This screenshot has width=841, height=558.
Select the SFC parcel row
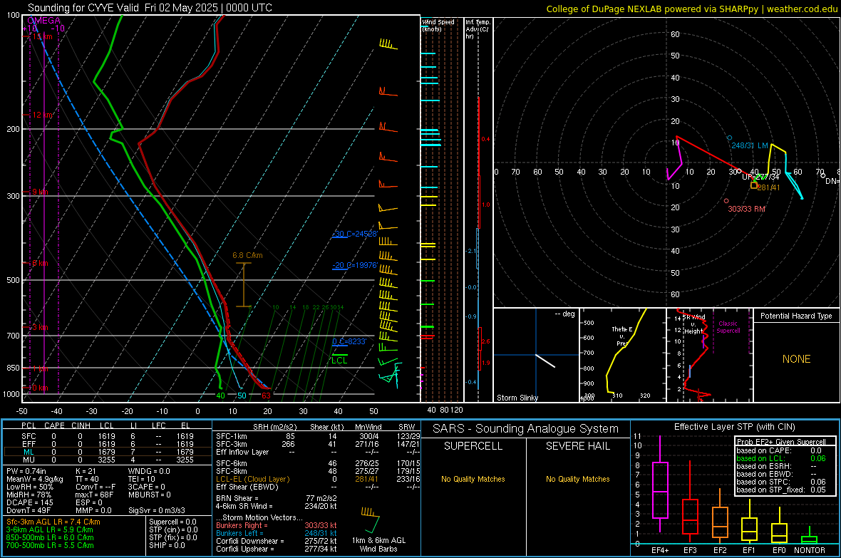[x=108, y=436]
